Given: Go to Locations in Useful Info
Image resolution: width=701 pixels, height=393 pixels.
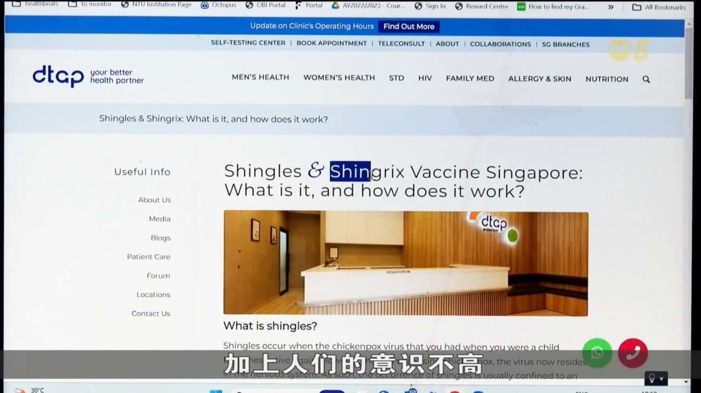Looking at the screenshot, I should (x=153, y=294).
